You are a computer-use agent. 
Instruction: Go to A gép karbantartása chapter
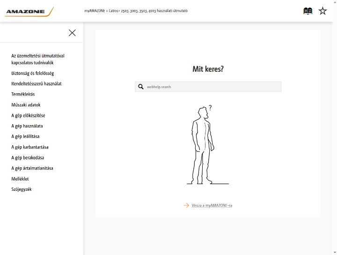pyautogui.click(x=29, y=147)
